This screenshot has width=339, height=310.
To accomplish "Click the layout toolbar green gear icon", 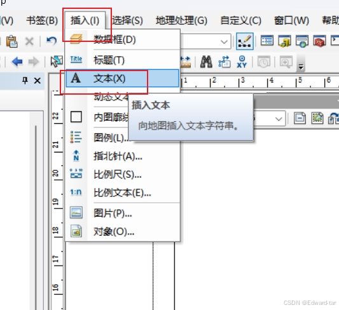I will click(317, 118).
